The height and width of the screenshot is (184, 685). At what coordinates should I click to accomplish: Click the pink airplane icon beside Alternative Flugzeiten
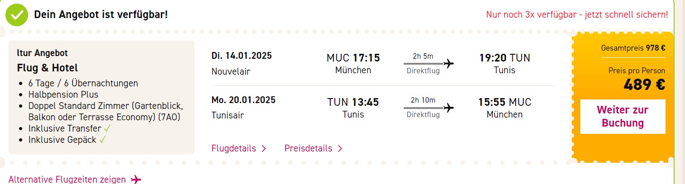click(136, 179)
